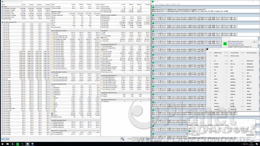Open the Window menu in Prime95

pos(174,4)
